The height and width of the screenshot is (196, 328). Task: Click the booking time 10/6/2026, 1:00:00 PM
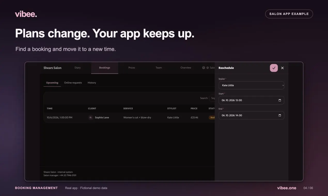pos(59,118)
